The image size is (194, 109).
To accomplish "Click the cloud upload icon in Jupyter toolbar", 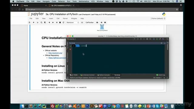I will click(97, 22).
